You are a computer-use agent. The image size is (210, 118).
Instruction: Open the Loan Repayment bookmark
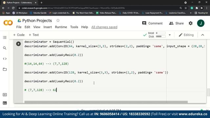pyautogui.click(x=152, y=13)
